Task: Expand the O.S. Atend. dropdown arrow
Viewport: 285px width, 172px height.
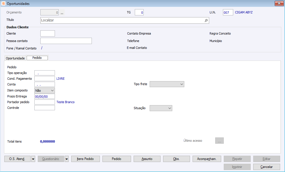Action: [x=33, y=159]
